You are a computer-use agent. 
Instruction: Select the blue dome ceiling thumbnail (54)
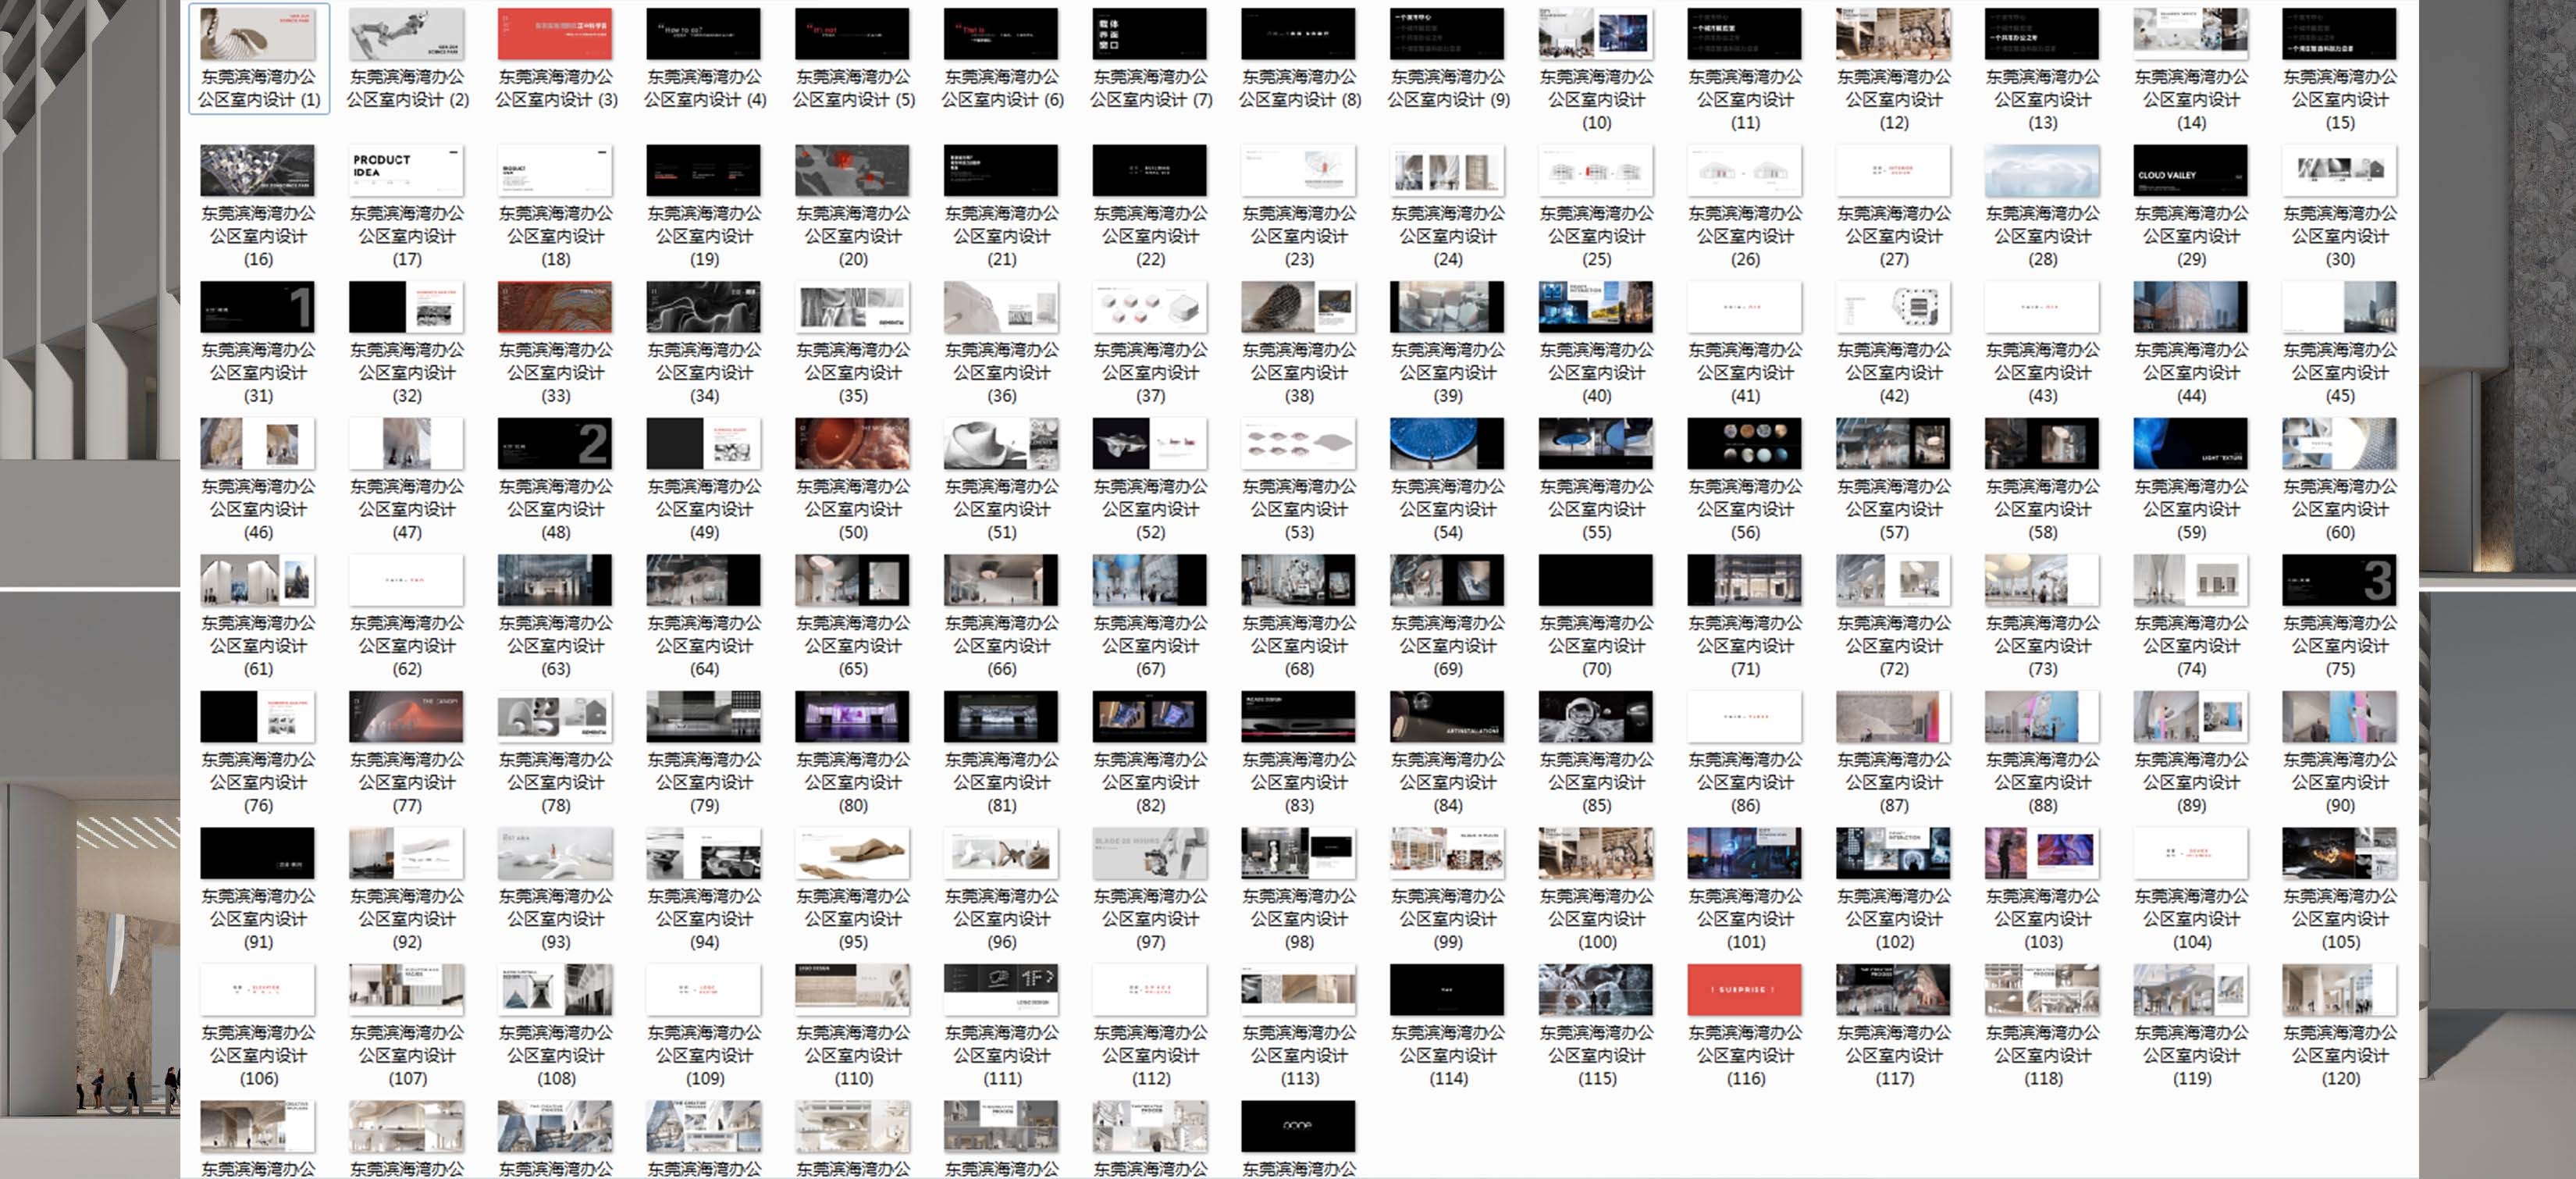[1447, 444]
